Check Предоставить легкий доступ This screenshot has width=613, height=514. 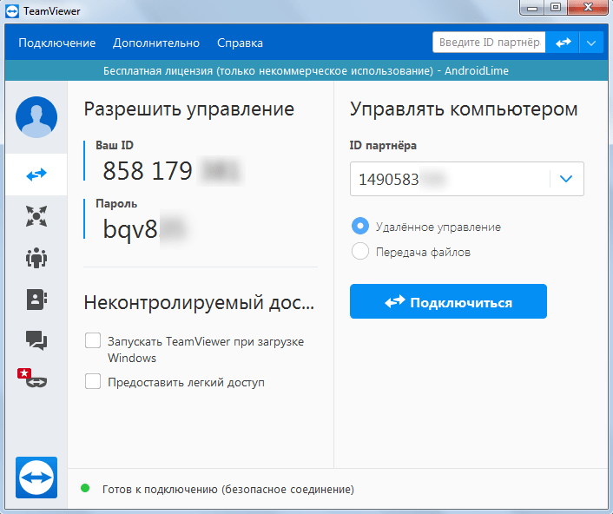93,381
